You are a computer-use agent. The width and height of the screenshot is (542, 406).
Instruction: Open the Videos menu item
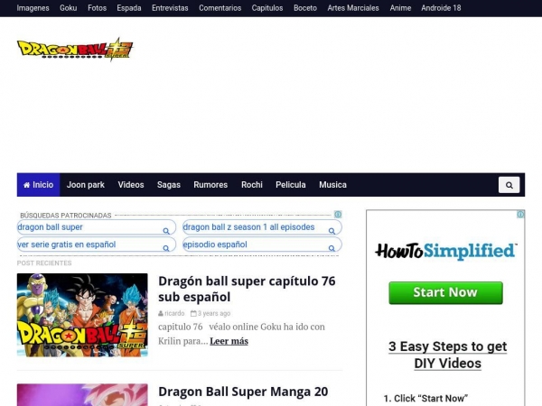click(x=131, y=185)
